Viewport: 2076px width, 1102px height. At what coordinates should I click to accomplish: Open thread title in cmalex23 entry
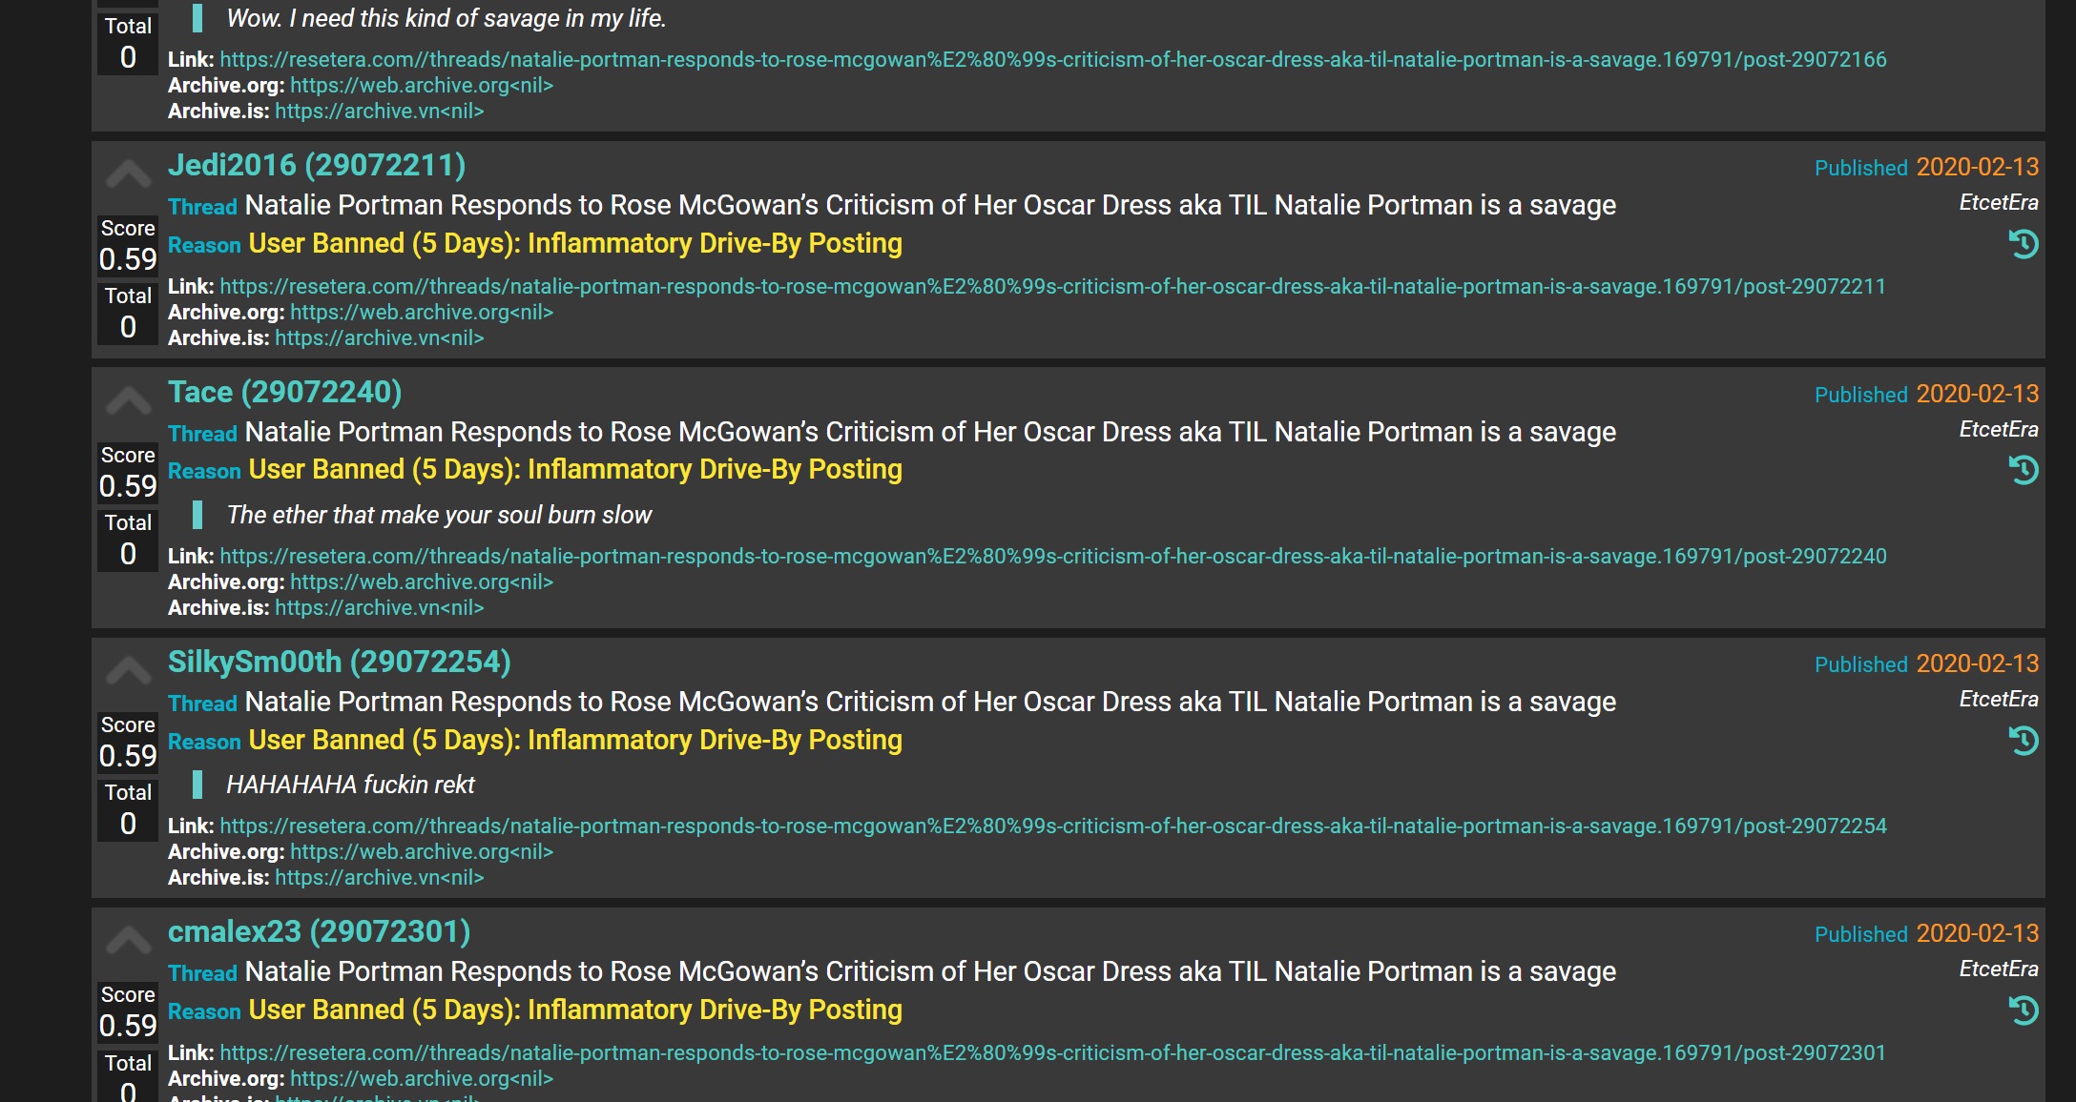pyautogui.click(x=930, y=971)
